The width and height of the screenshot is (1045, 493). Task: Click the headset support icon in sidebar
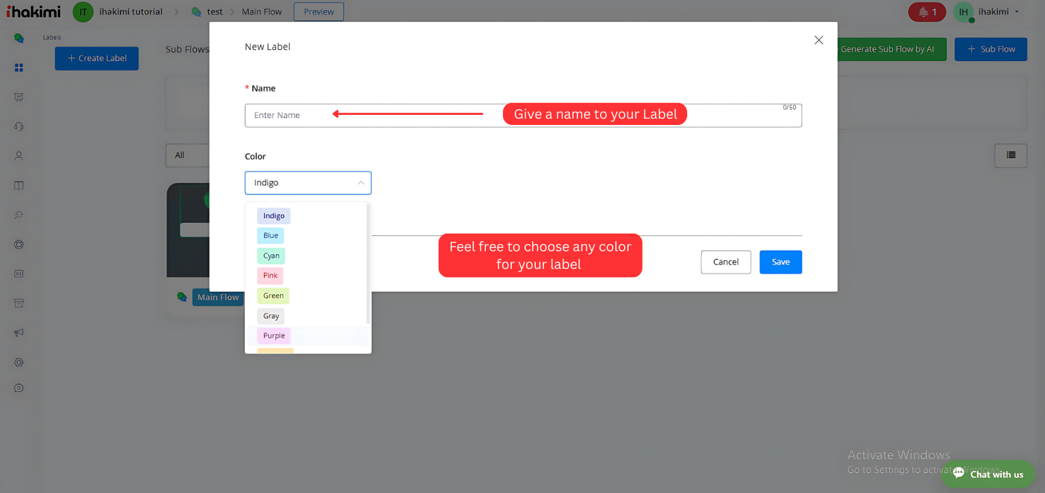pyautogui.click(x=19, y=127)
